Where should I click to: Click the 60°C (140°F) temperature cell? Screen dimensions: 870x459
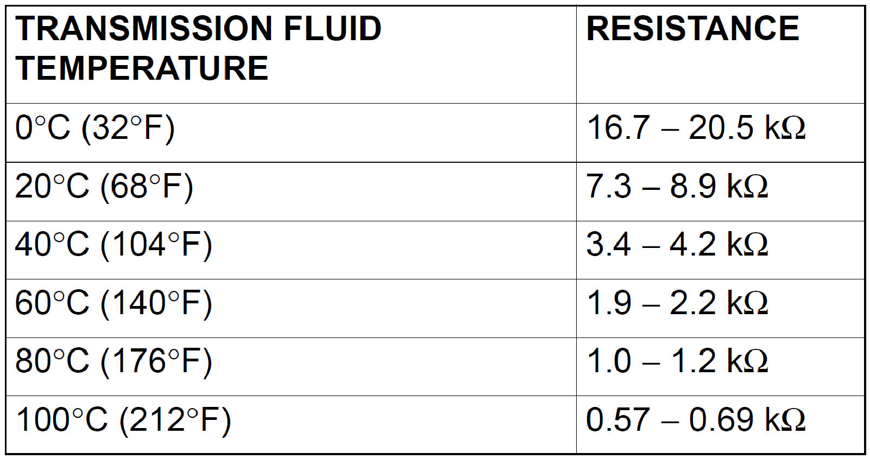click(x=114, y=303)
